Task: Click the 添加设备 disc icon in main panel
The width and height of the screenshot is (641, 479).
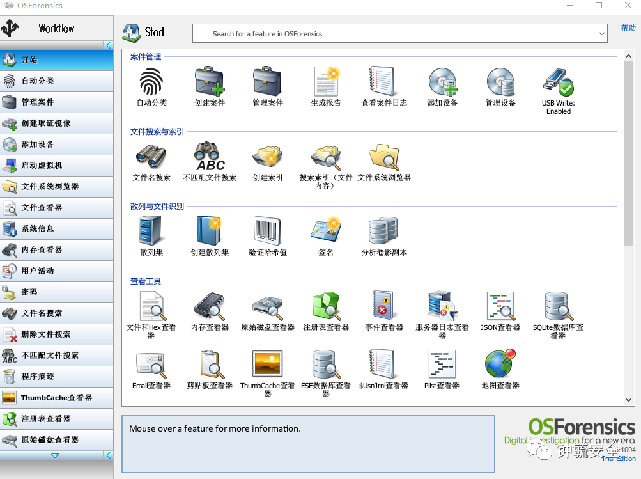Action: [x=442, y=81]
